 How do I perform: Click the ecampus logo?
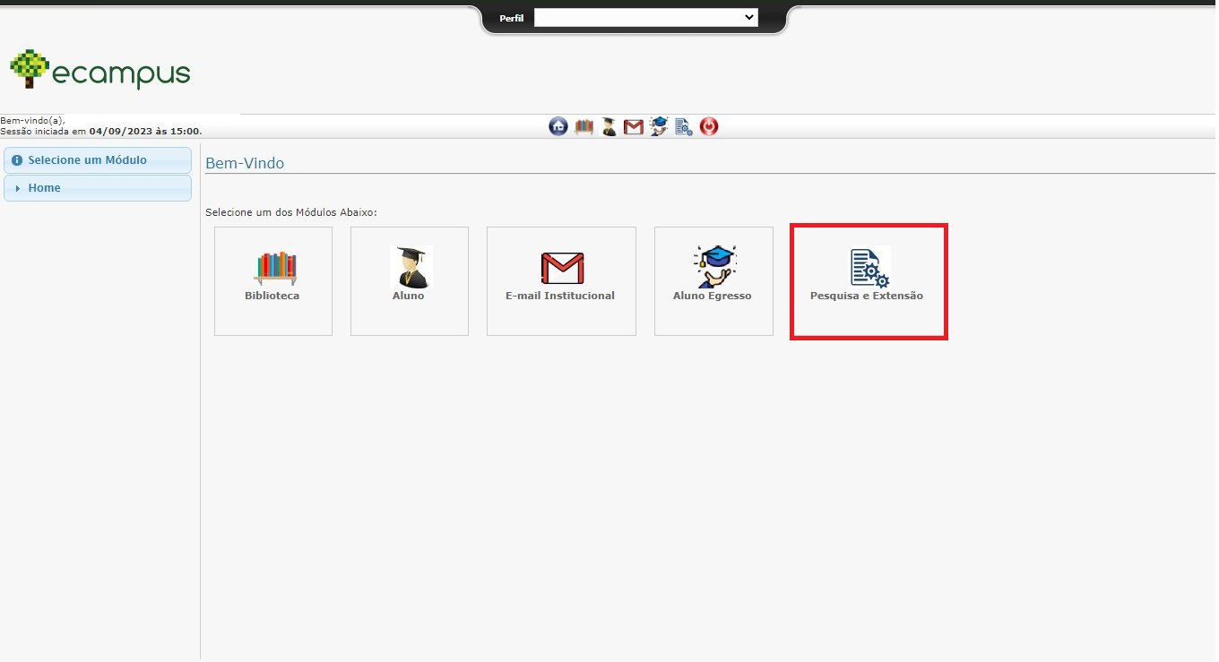tap(100, 70)
